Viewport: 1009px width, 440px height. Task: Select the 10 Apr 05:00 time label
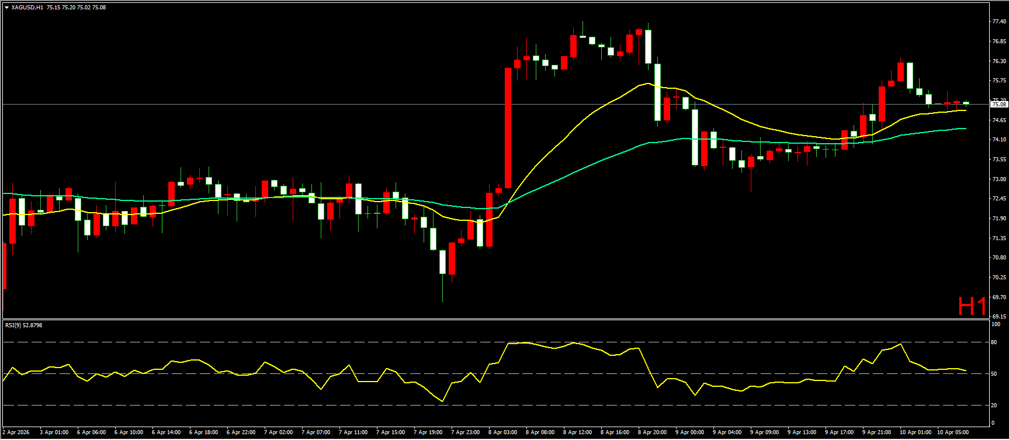(x=952, y=432)
